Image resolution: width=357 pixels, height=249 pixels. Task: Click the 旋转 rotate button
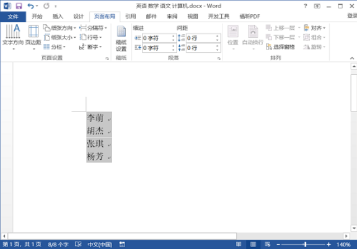(315, 47)
